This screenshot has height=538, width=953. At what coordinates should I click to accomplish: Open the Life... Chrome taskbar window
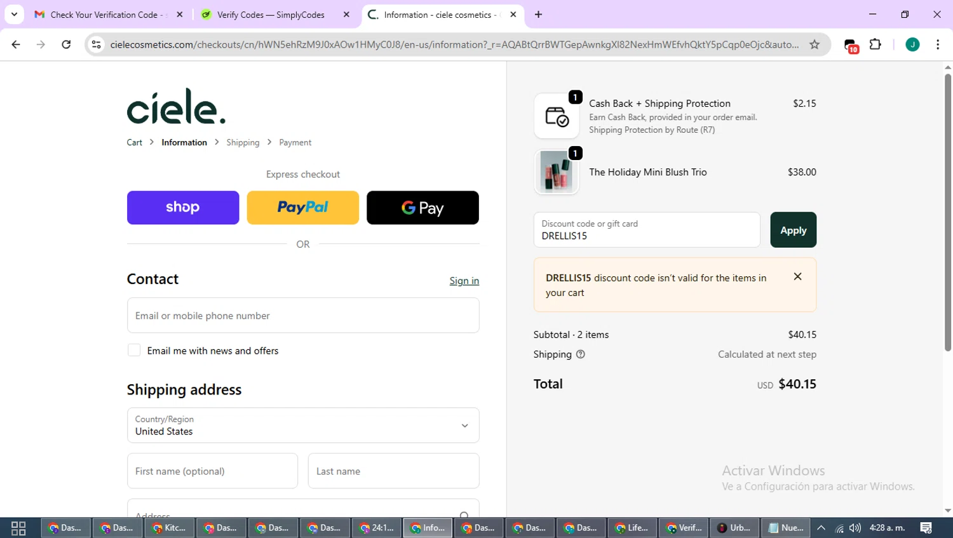[633, 528]
